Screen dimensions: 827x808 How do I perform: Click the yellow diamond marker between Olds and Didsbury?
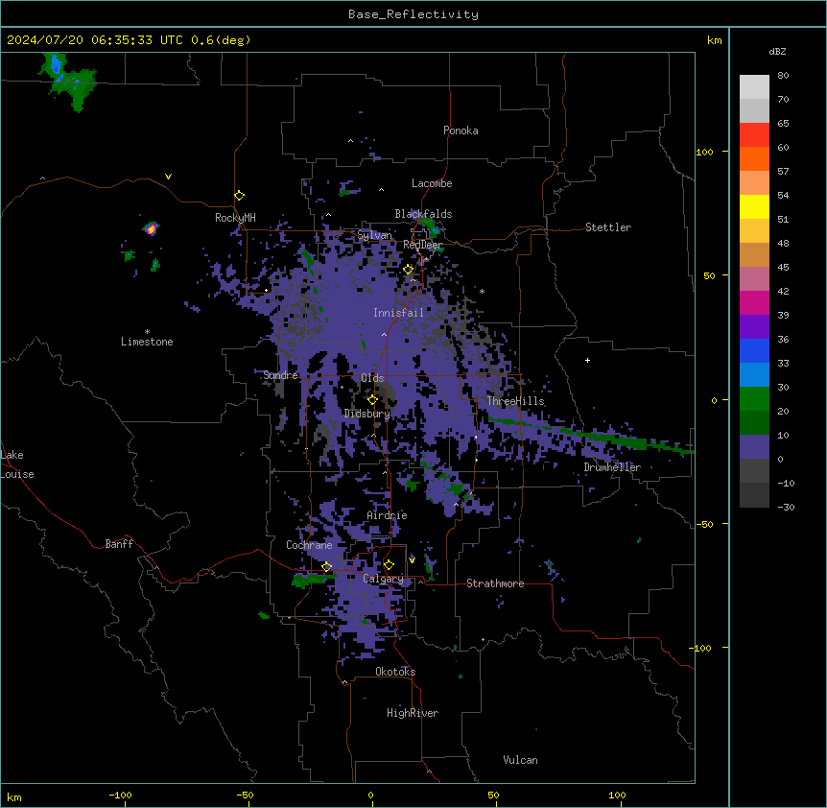coord(372,400)
